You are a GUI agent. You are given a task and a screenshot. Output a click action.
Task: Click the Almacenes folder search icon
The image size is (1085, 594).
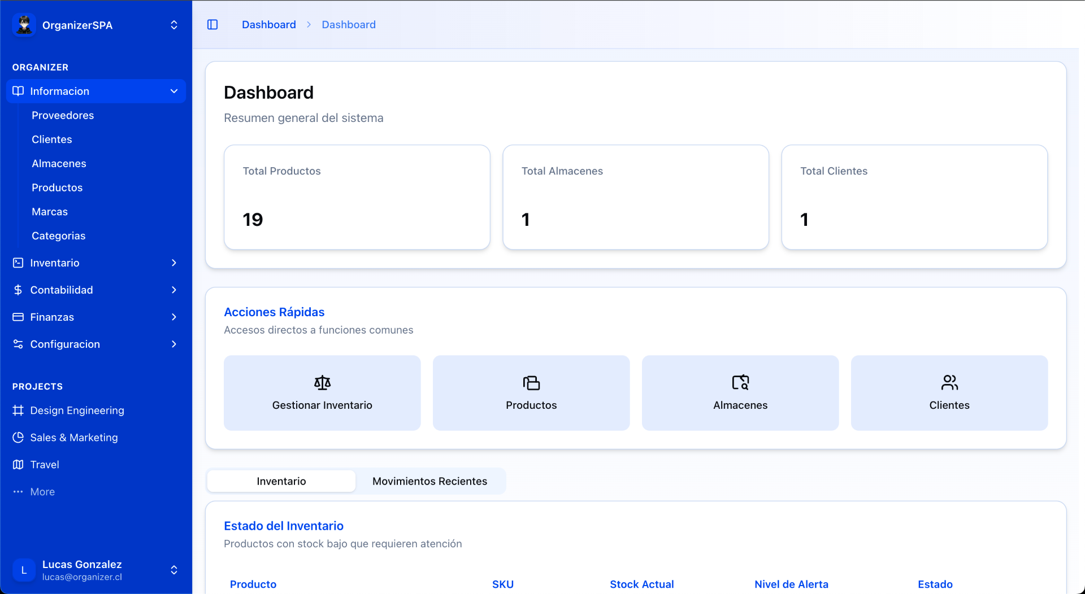(x=740, y=383)
